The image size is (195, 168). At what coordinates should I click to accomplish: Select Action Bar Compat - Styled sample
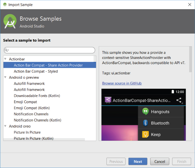tap(36, 71)
